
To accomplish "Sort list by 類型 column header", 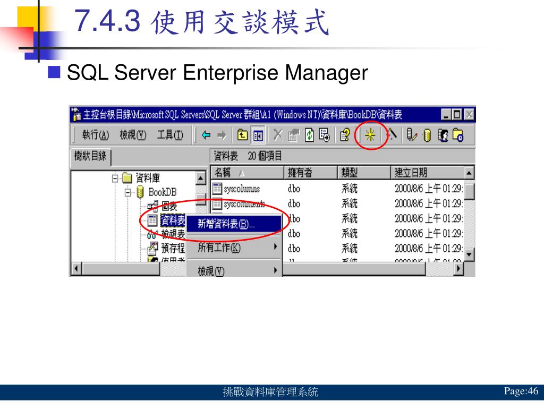I will pyautogui.click(x=364, y=173).
